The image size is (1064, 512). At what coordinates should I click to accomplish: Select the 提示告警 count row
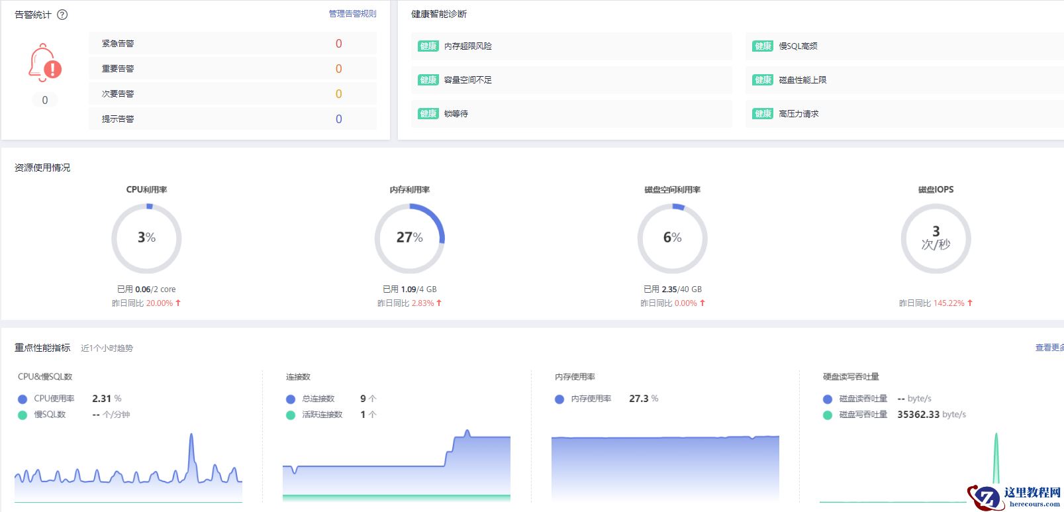point(232,119)
